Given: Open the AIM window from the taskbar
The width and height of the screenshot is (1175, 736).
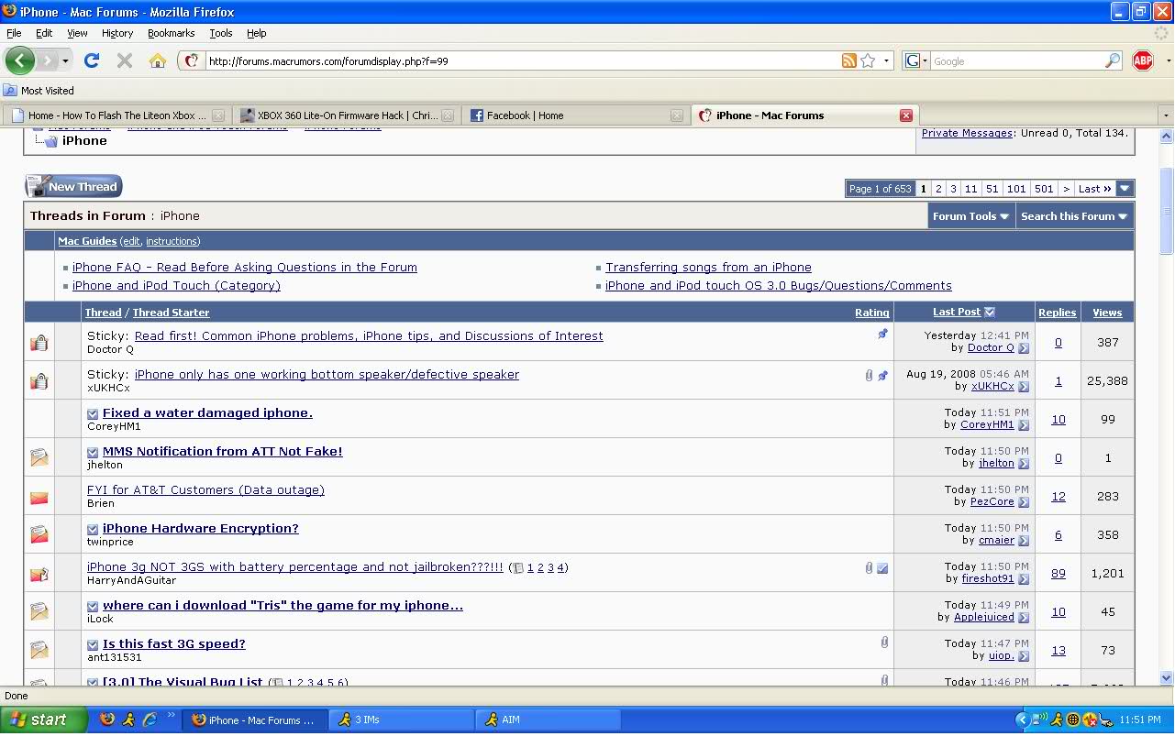Looking at the screenshot, I should click(x=548, y=720).
